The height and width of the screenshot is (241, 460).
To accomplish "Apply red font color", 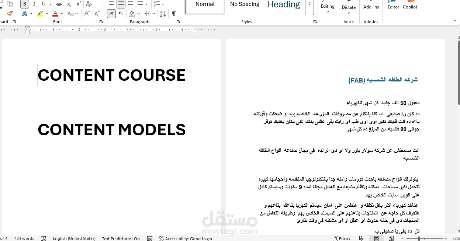I will coord(55,14).
